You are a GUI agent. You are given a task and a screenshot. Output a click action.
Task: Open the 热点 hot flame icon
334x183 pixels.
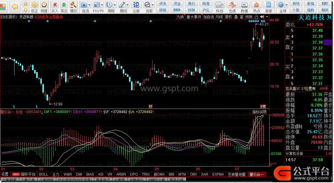point(257,5)
